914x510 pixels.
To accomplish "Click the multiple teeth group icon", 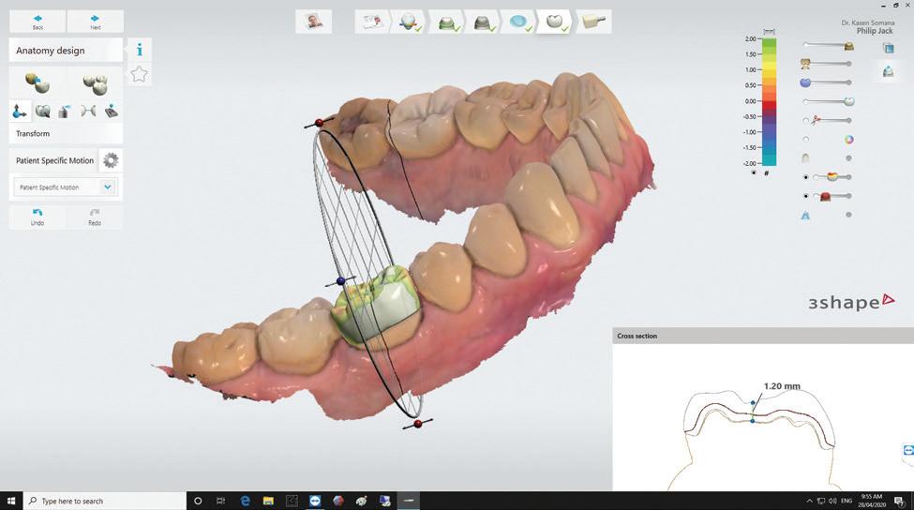I will tap(95, 84).
